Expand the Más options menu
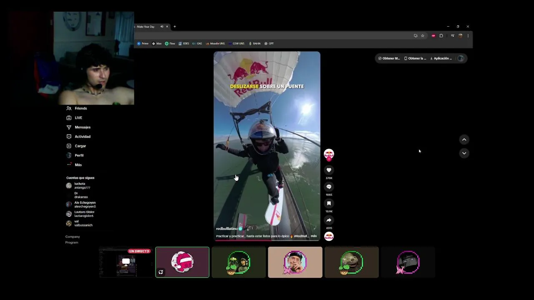The image size is (534, 300). pyautogui.click(x=74, y=165)
